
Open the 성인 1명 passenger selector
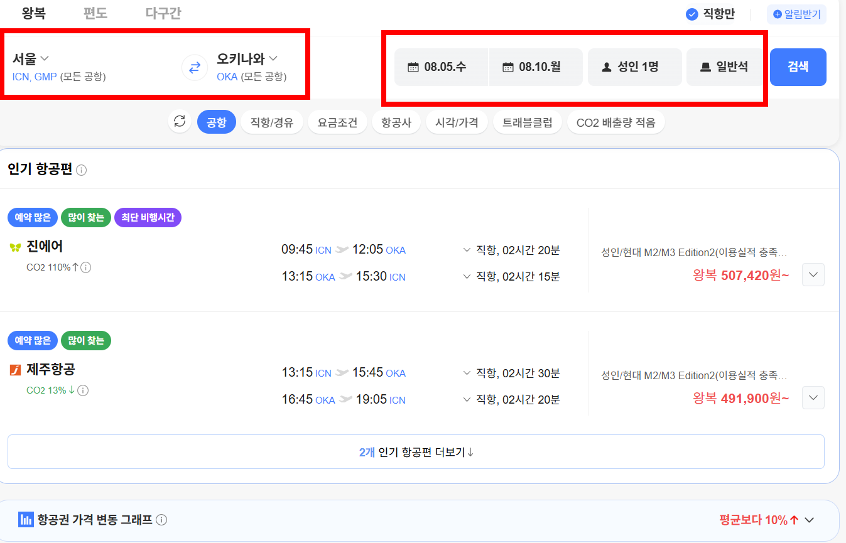click(635, 67)
